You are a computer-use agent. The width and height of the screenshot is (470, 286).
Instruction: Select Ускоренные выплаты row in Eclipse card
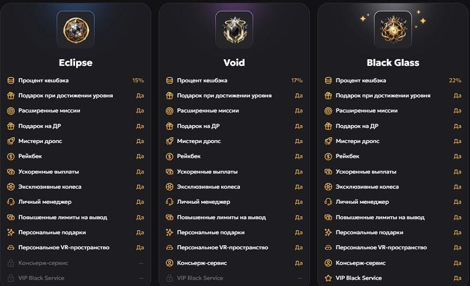coord(76,172)
